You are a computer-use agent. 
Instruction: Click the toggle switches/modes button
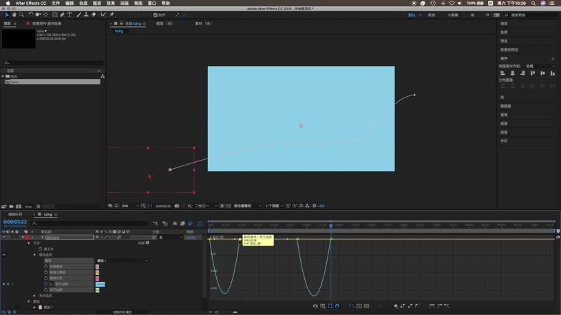coord(123,312)
